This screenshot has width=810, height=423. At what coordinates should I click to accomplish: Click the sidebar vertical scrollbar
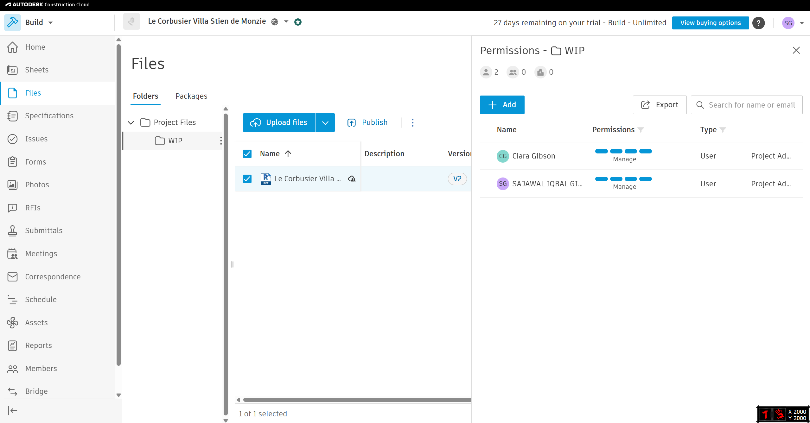pos(119,205)
